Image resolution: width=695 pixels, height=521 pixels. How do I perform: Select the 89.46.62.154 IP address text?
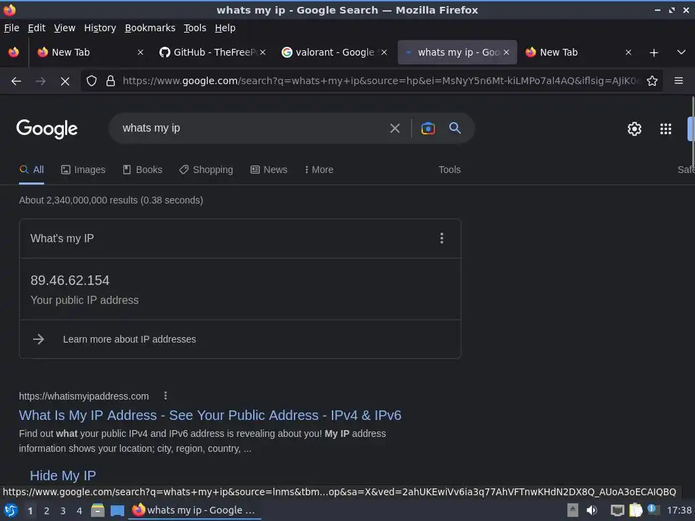click(70, 280)
